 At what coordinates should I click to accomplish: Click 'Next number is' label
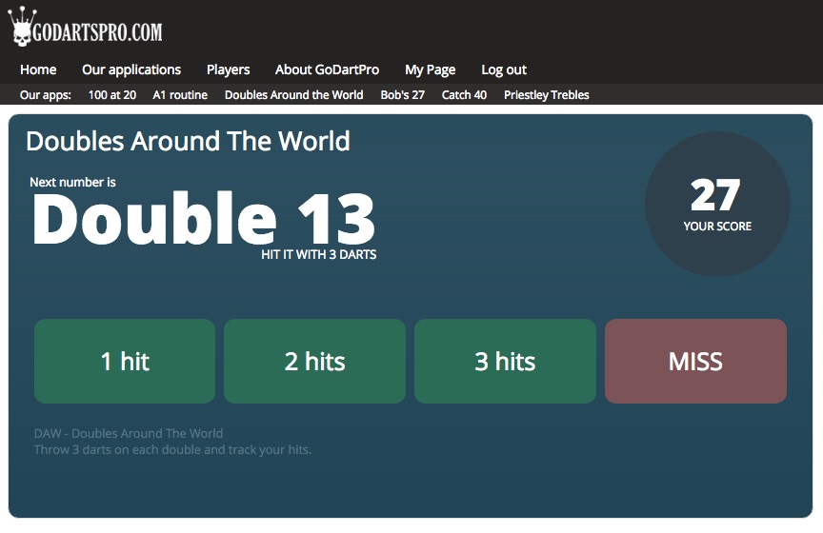(72, 182)
